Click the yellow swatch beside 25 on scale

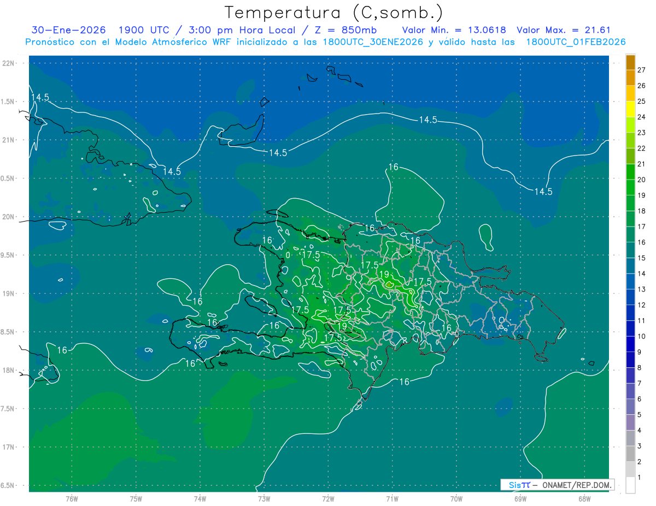point(630,102)
